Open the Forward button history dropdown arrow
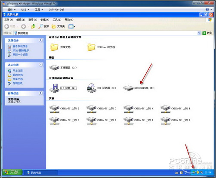This screenshot has width=216, height=178. (28, 26)
